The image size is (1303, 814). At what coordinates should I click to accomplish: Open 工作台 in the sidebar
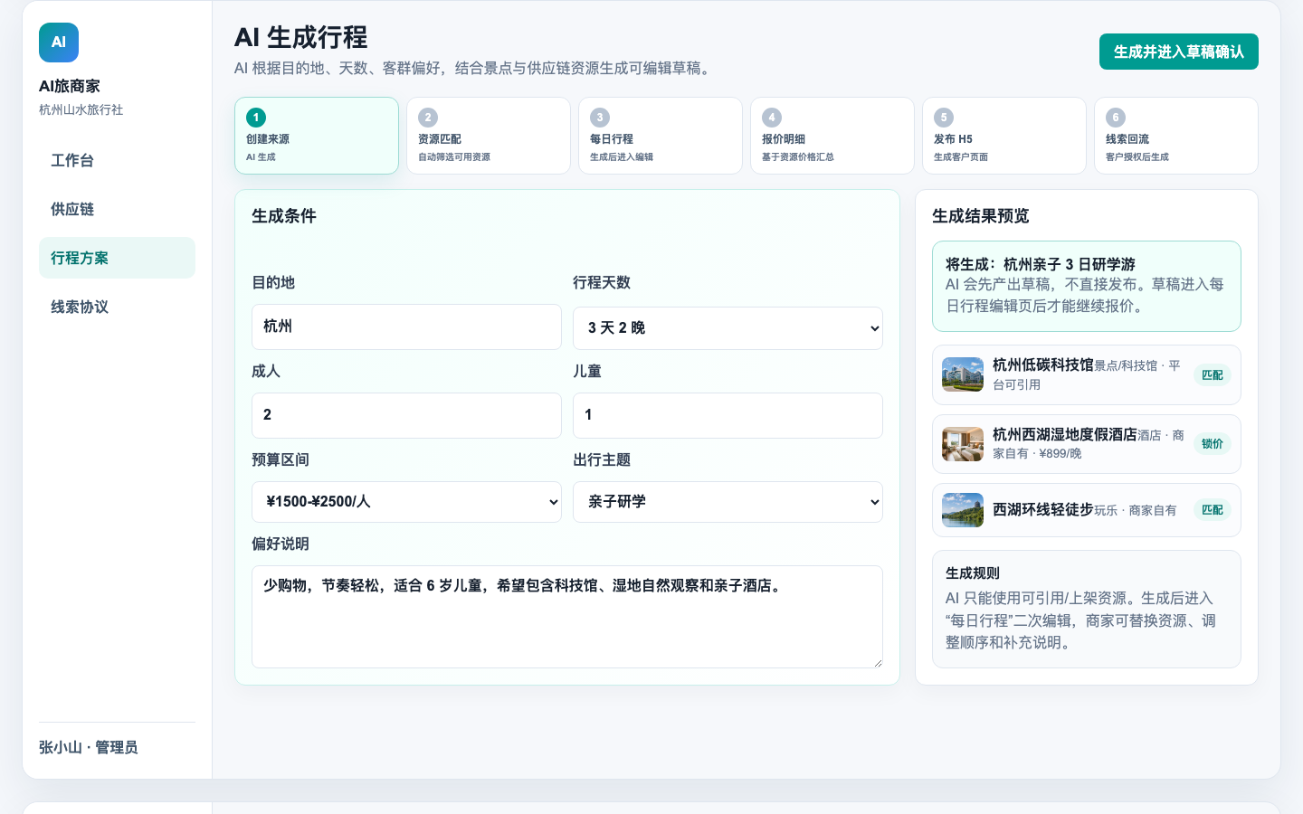click(x=117, y=160)
